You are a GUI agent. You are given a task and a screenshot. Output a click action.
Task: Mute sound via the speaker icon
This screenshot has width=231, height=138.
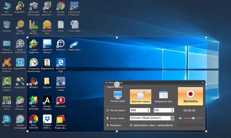click(180, 118)
